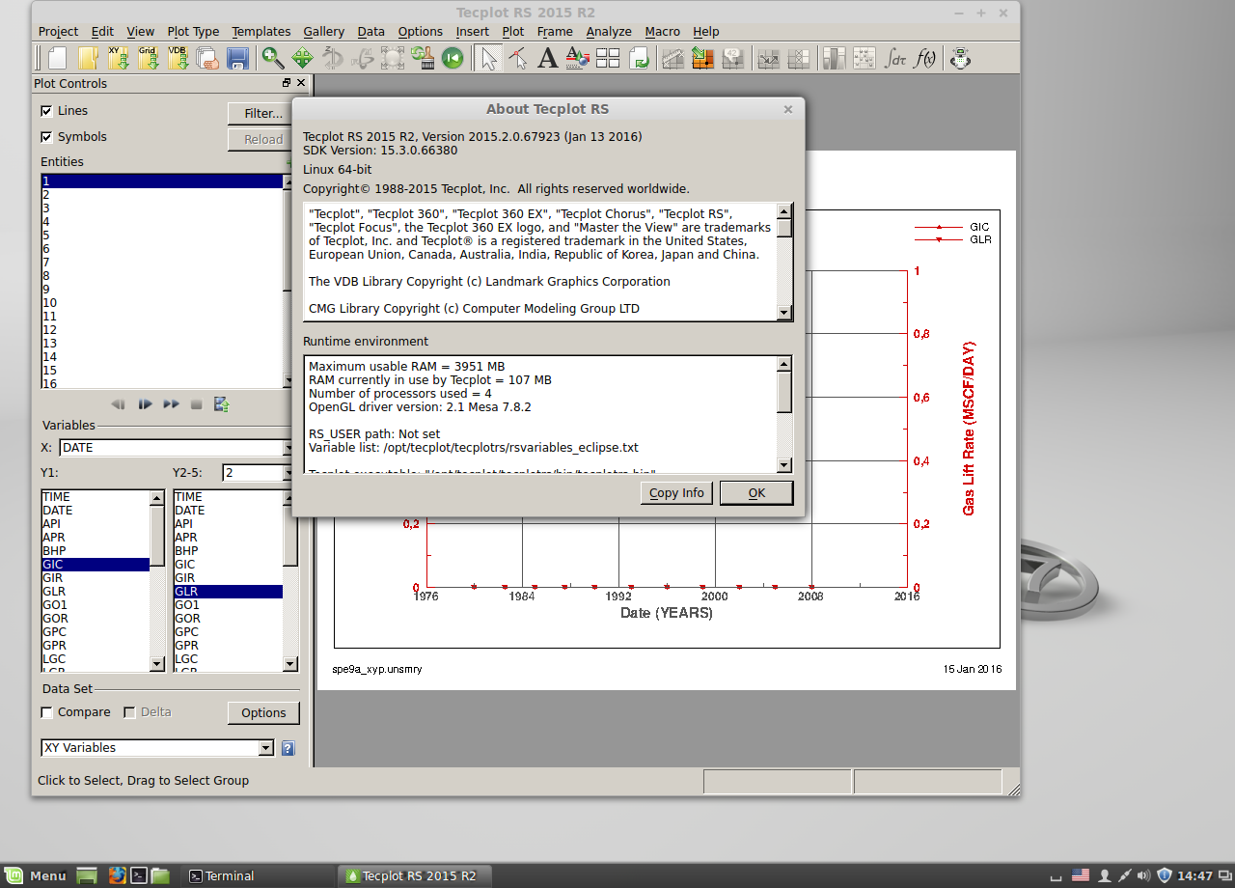1235x888 pixels.
Task: Click the export animation filmstrip icon
Action: (221, 404)
